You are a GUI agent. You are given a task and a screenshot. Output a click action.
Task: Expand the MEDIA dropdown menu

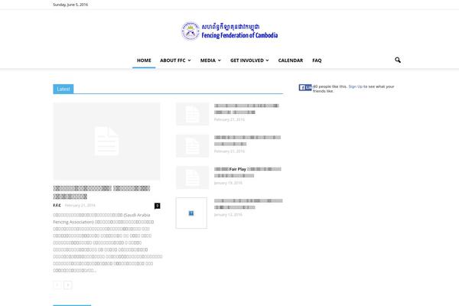[210, 60]
